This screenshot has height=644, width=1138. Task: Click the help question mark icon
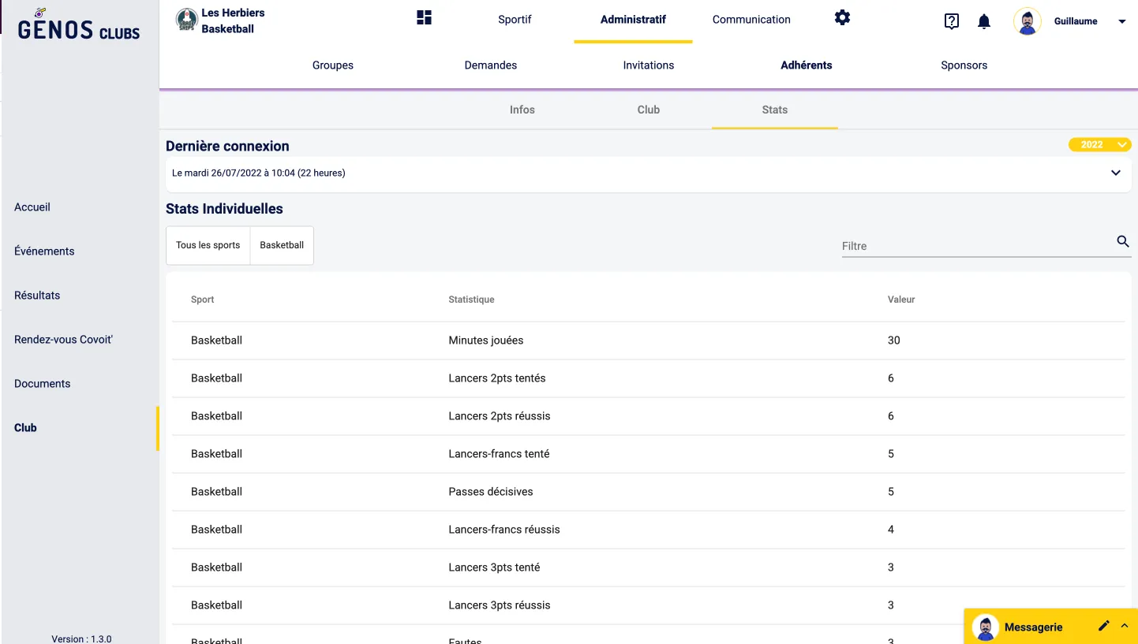(x=952, y=21)
